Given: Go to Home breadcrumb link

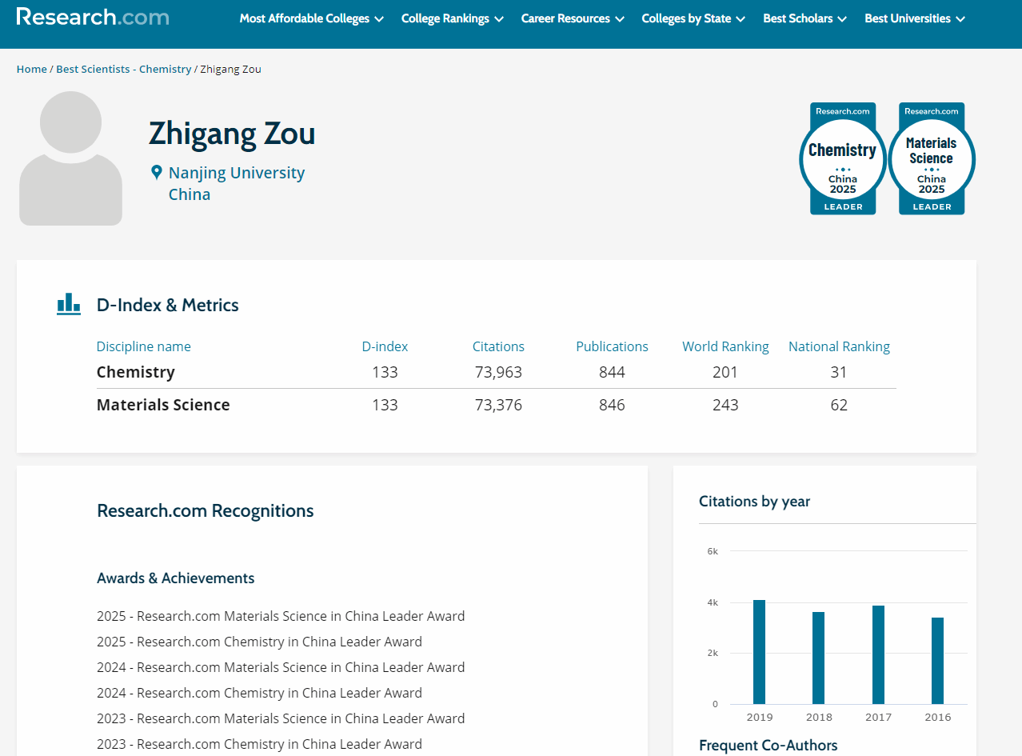Looking at the screenshot, I should coord(32,70).
